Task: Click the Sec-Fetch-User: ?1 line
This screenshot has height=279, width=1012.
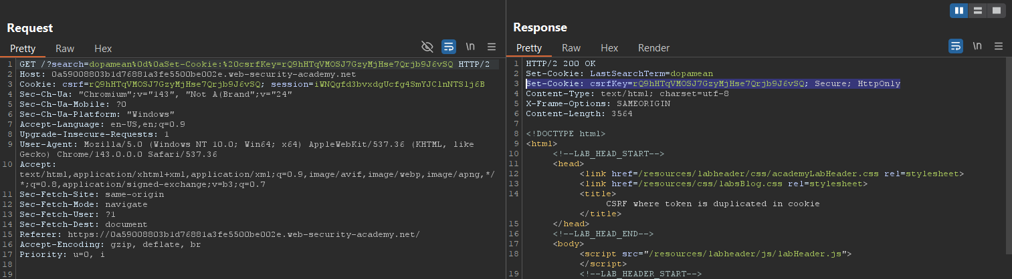Action: tap(65, 214)
